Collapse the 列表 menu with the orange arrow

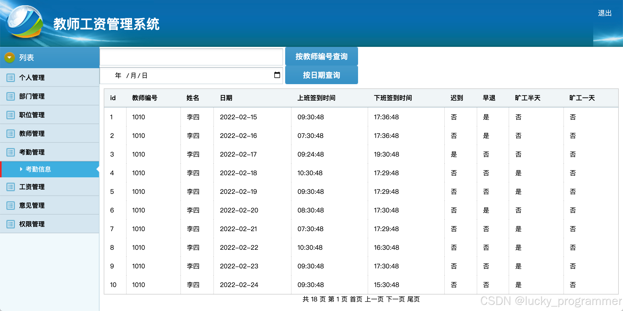pos(10,57)
